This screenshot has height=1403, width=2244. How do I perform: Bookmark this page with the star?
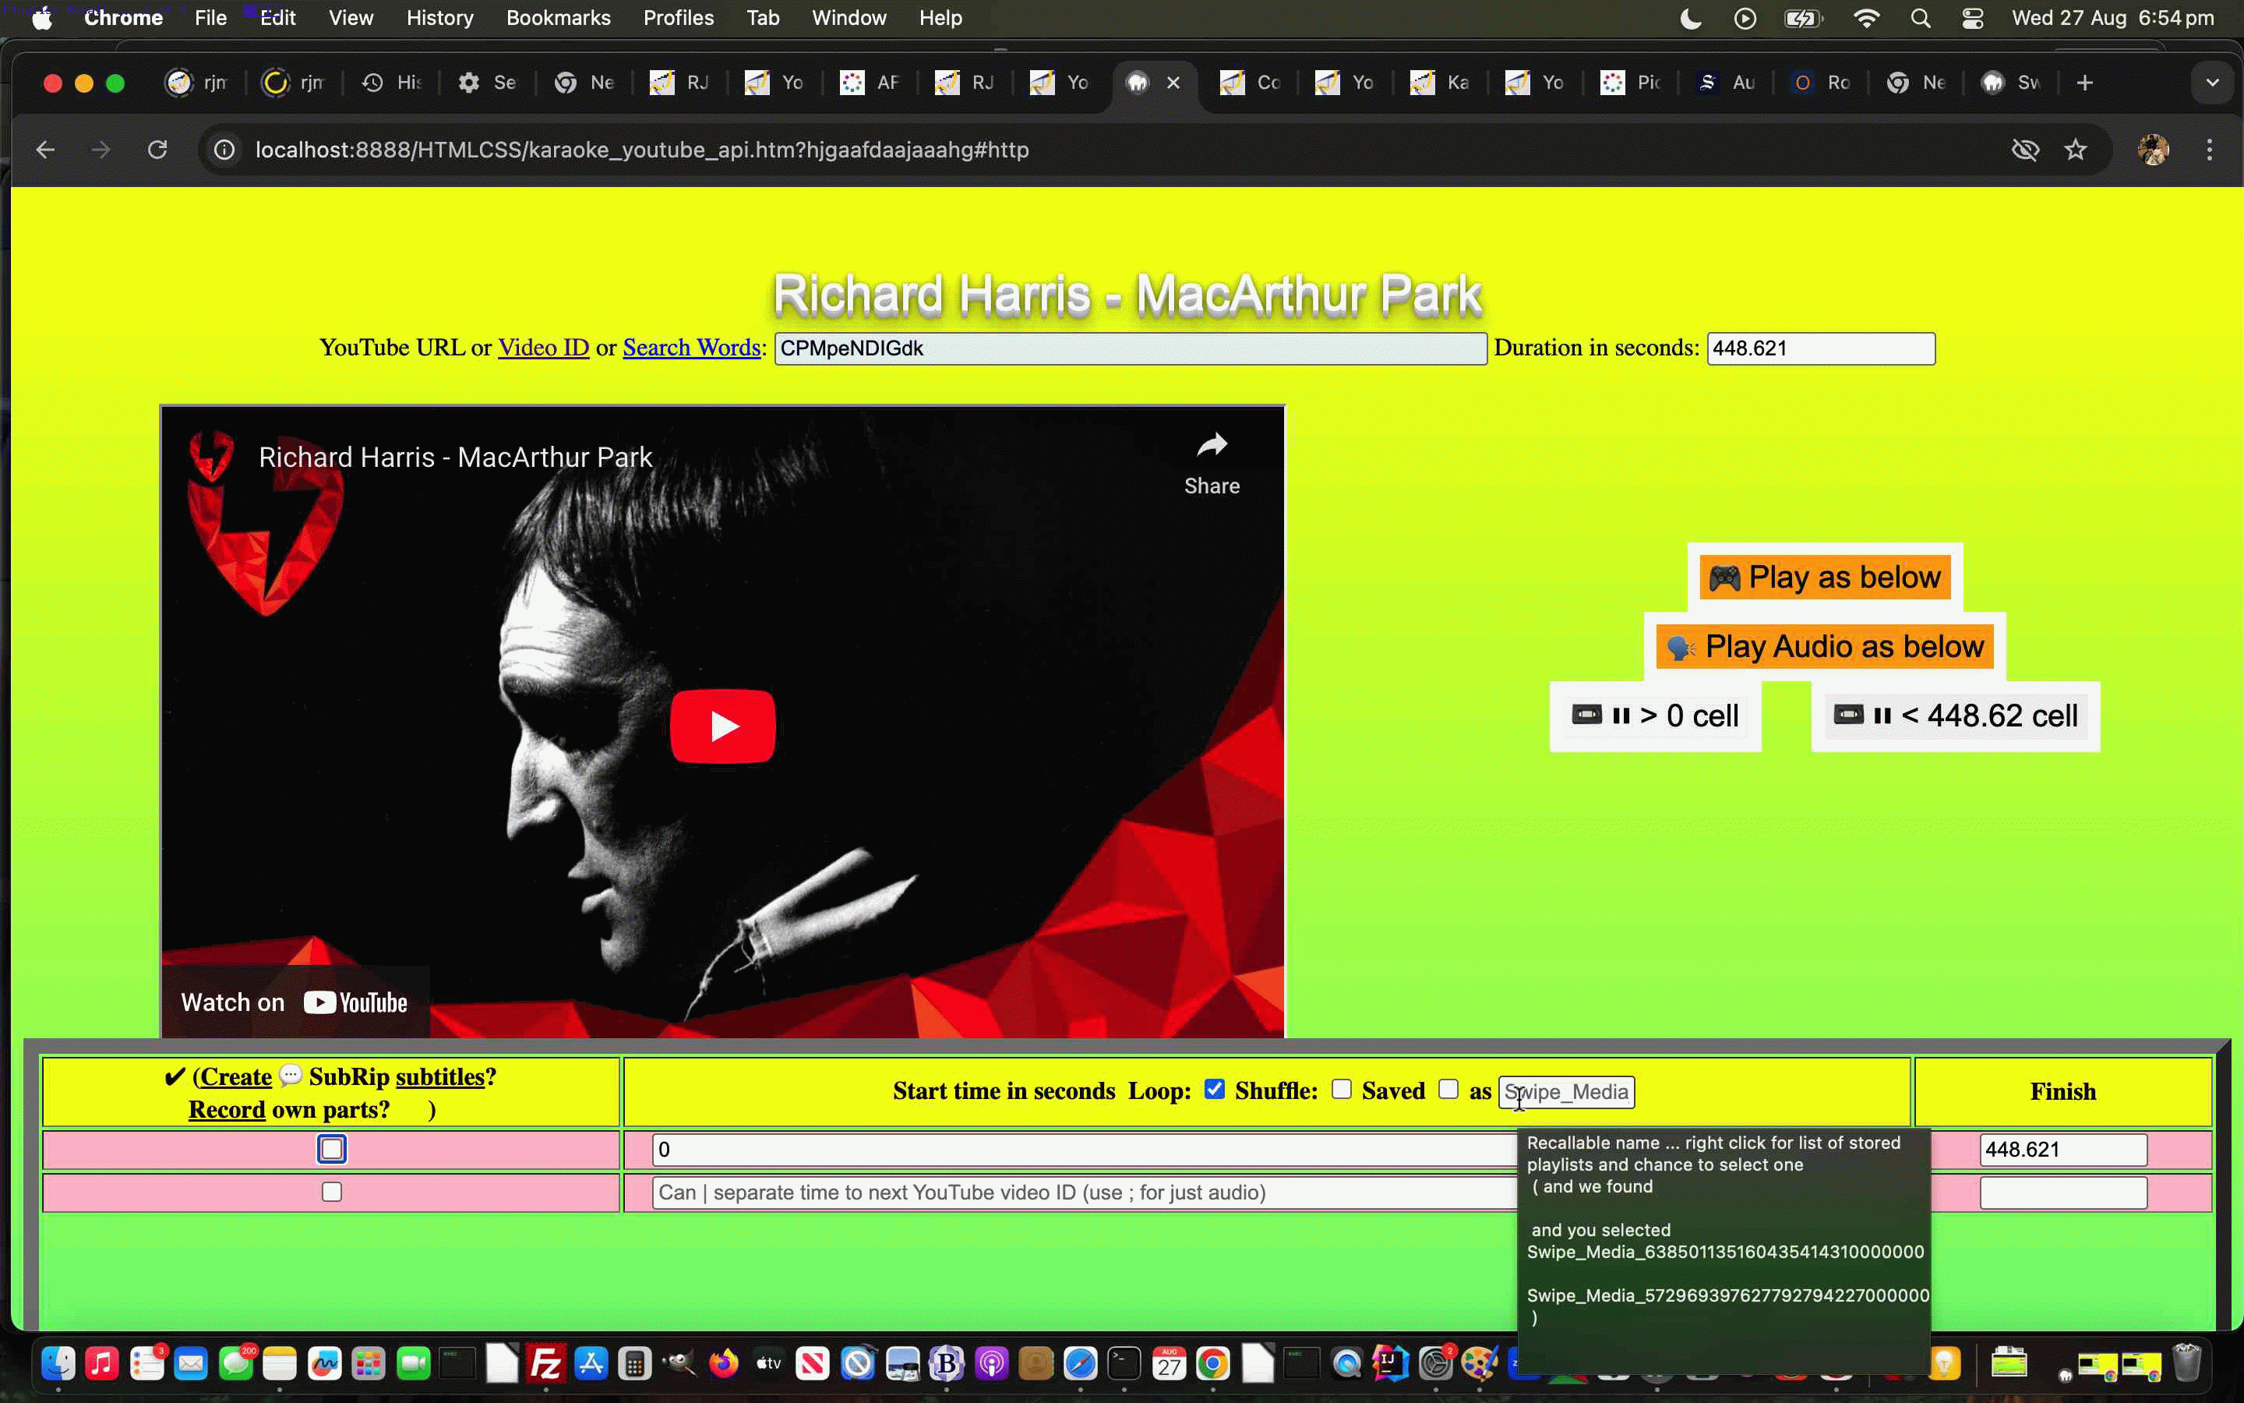coord(2075,150)
